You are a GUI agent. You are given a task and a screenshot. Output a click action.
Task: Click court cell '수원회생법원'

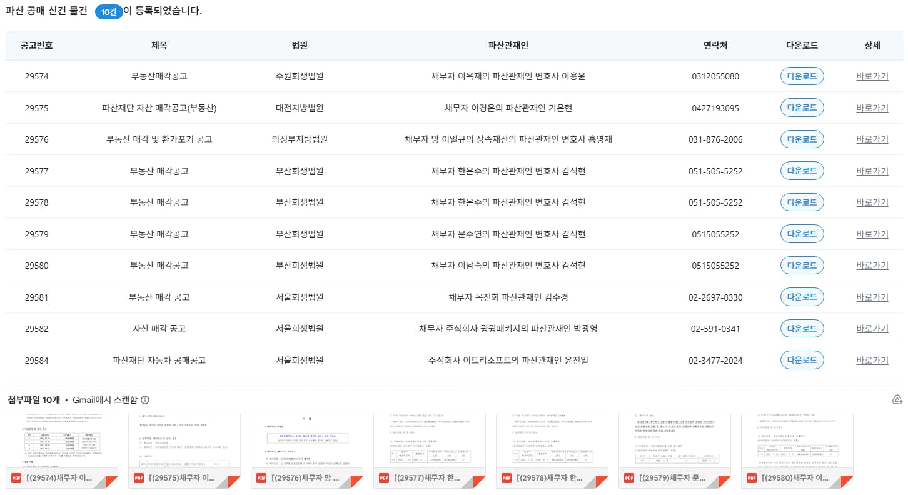point(300,76)
